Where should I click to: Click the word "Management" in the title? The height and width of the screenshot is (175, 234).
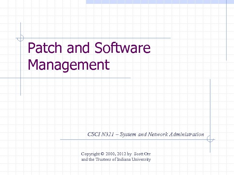click(69, 65)
